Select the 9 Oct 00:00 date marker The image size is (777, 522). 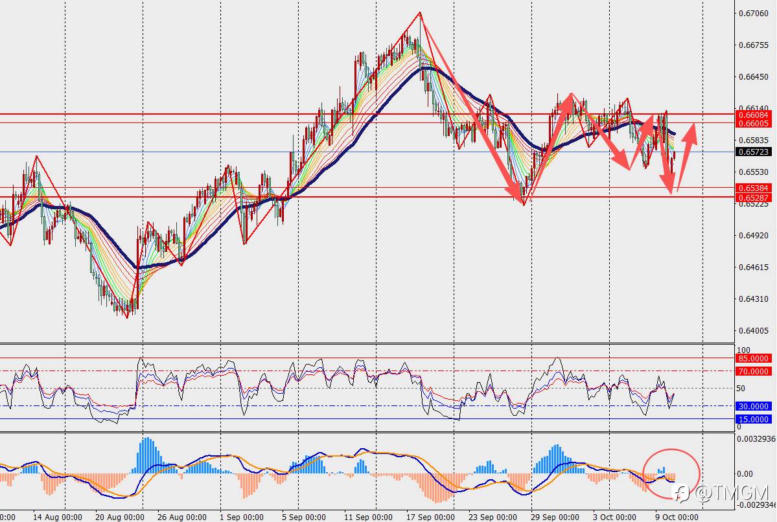tap(677, 517)
